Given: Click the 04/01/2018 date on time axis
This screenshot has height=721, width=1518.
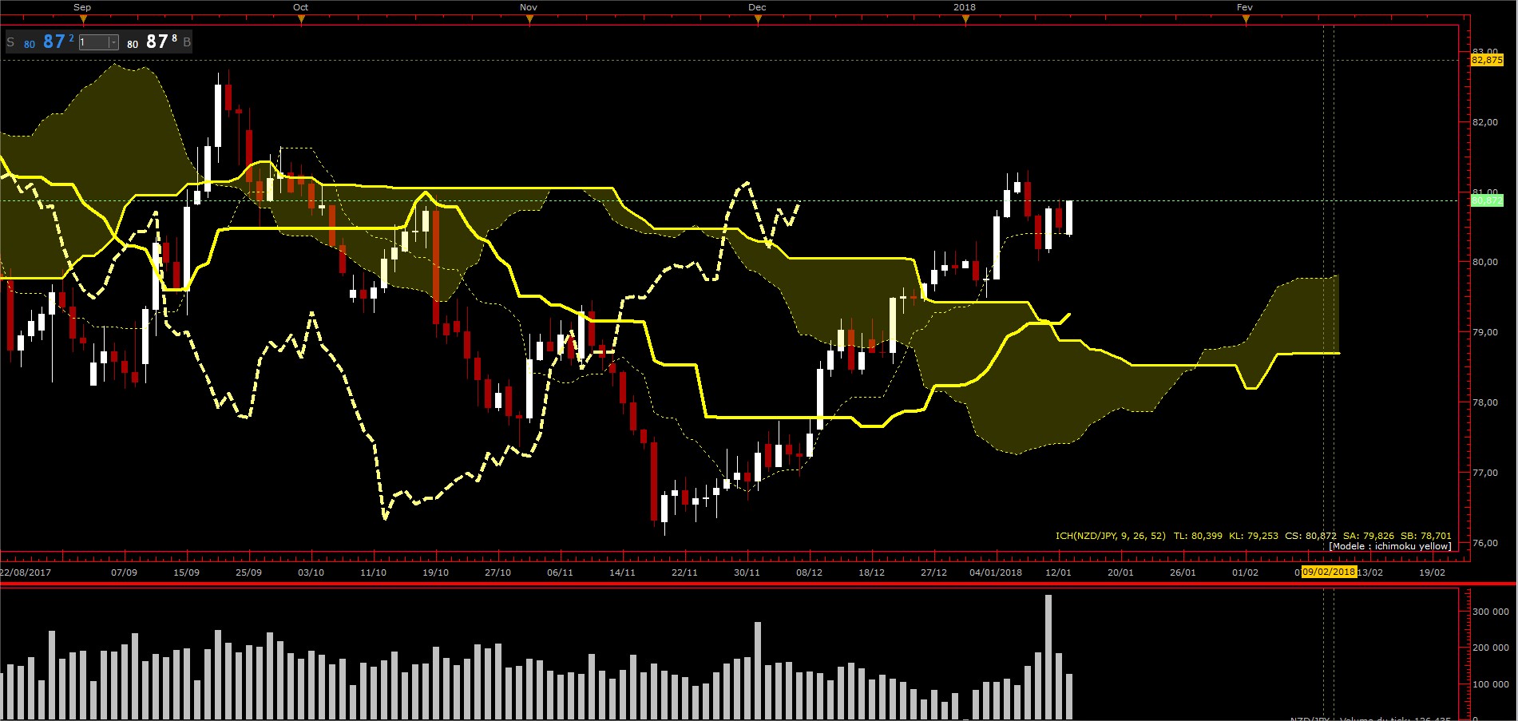Looking at the screenshot, I should coord(996,572).
